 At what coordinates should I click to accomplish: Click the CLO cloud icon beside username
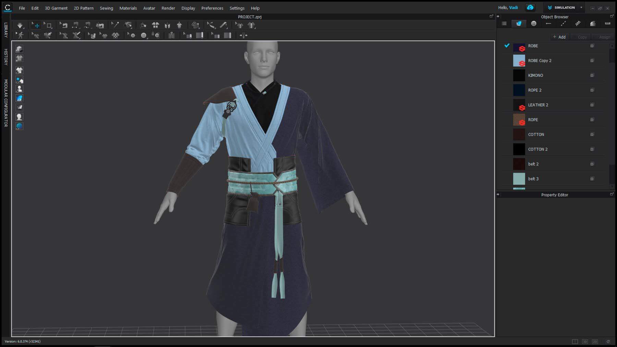[x=530, y=8]
